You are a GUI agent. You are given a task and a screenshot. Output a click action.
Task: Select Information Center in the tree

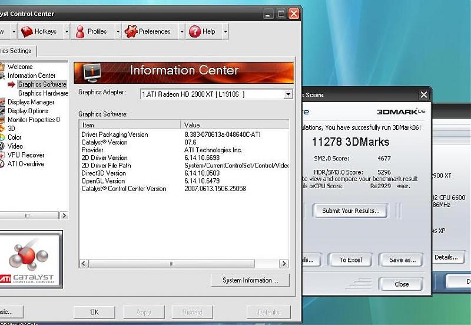coord(31,75)
